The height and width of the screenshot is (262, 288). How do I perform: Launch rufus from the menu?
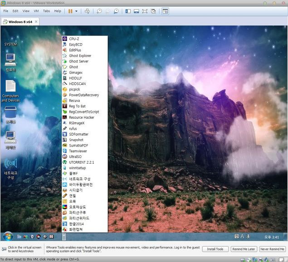pyautogui.click(x=85, y=129)
